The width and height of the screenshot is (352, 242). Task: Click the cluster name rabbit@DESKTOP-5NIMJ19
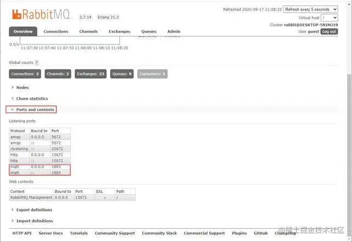[x=311, y=25]
